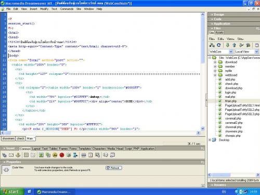This screenshot has width=260, height=195.
Task: Insert a Named Anchor
Action: (18, 155)
